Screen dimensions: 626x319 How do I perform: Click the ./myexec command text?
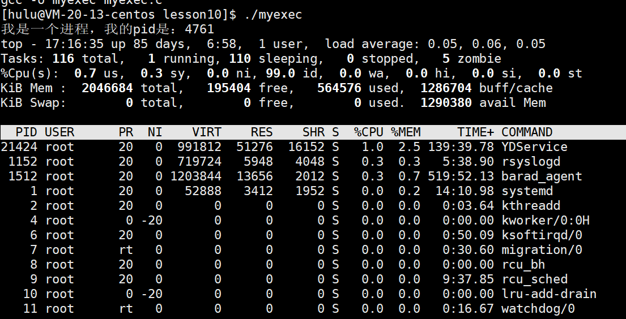[273, 15]
